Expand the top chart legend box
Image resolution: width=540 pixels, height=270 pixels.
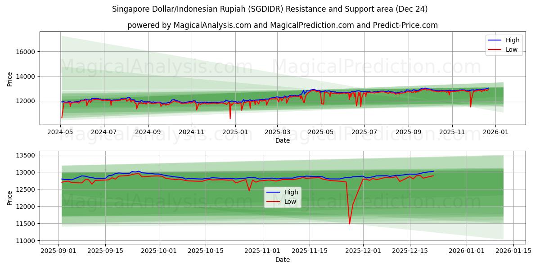[x=503, y=44]
